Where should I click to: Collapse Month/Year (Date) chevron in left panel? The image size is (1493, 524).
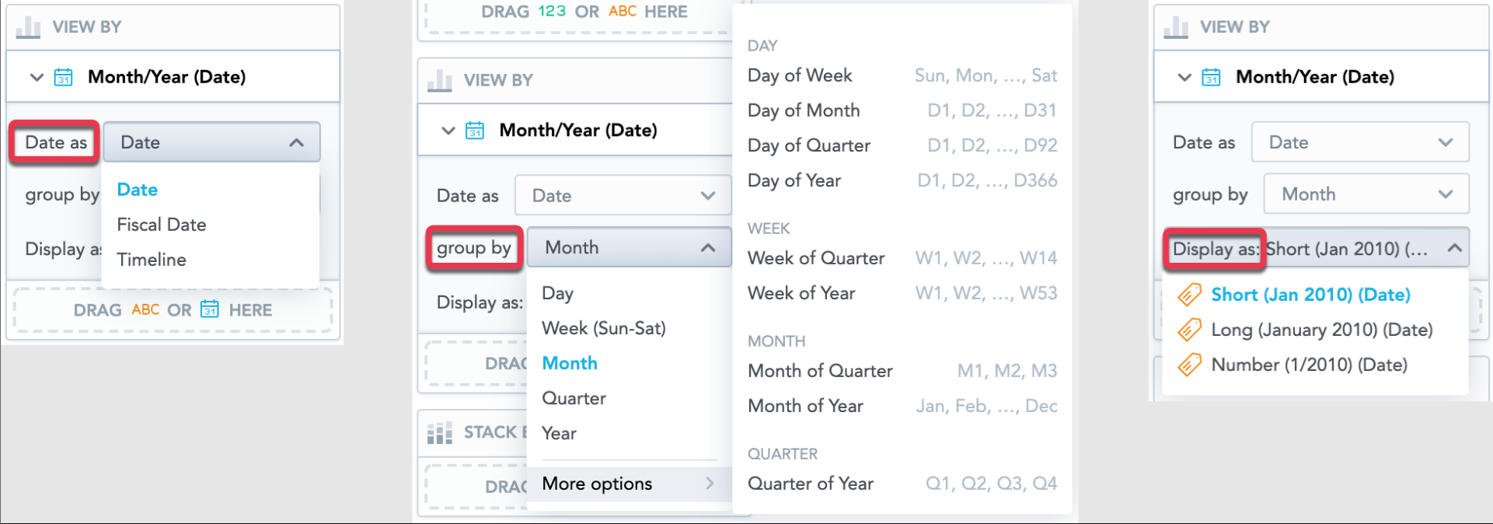pos(36,77)
